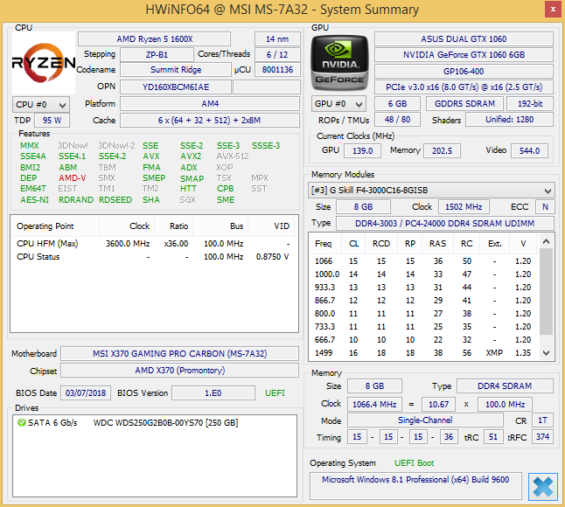
Task: Click the AMD Ryzen 5 1600X name field
Action: click(x=154, y=38)
